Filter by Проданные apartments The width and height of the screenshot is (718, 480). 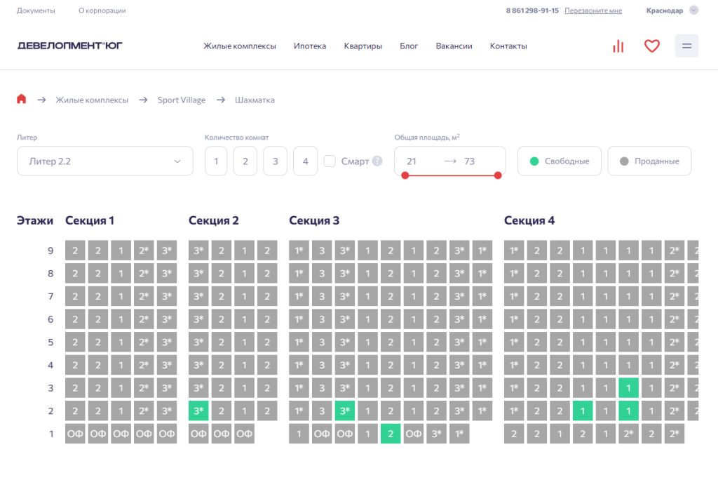pos(649,161)
